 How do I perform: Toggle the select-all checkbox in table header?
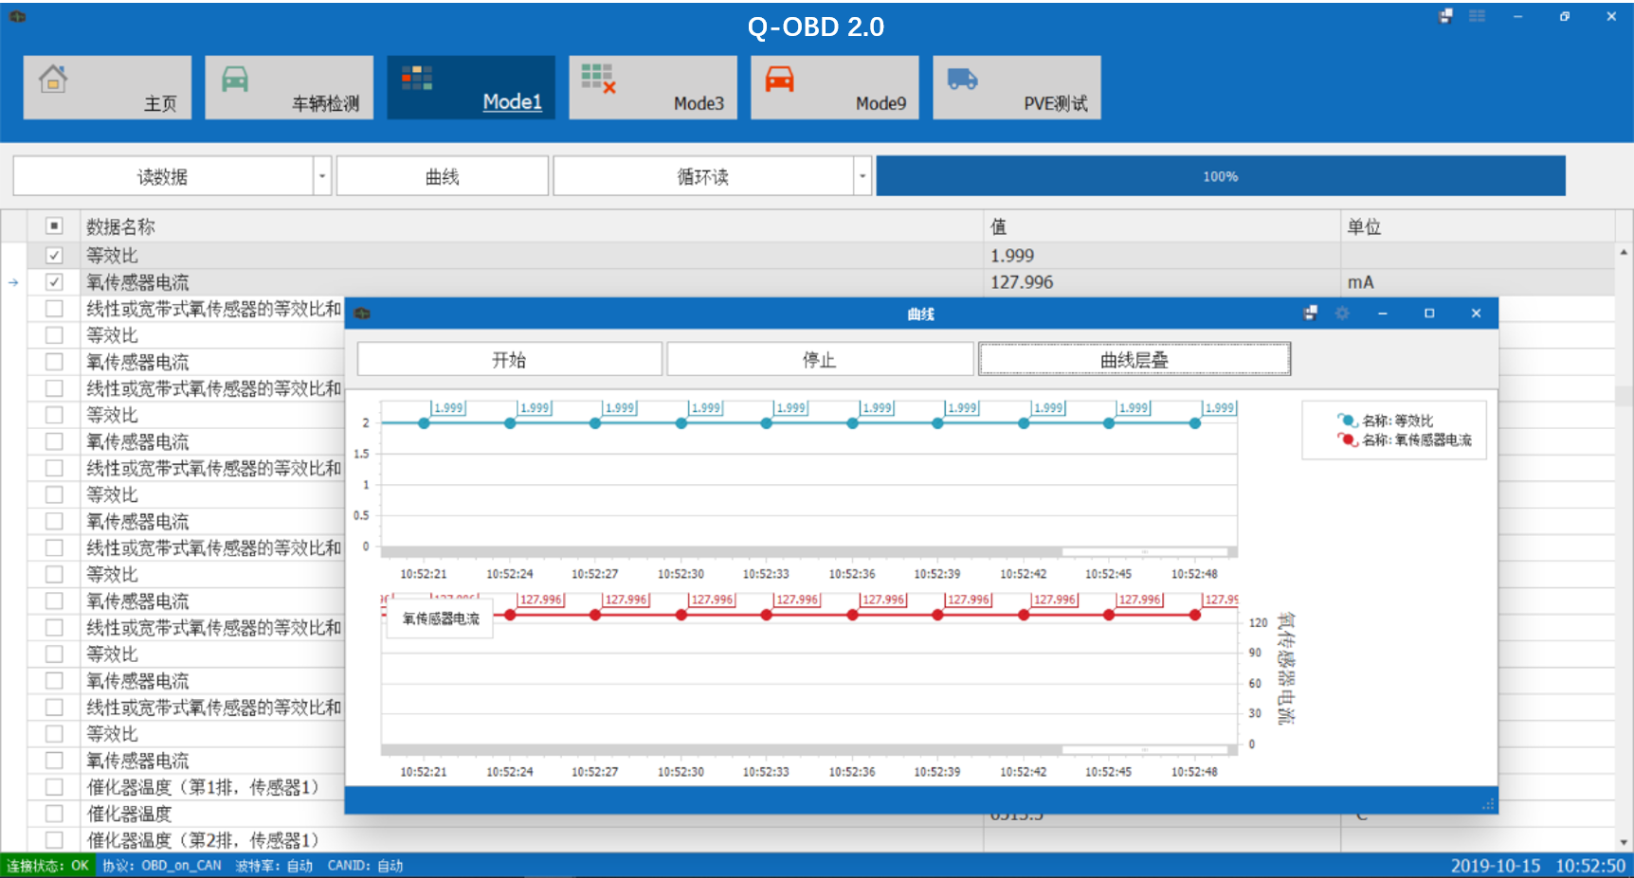pos(54,226)
